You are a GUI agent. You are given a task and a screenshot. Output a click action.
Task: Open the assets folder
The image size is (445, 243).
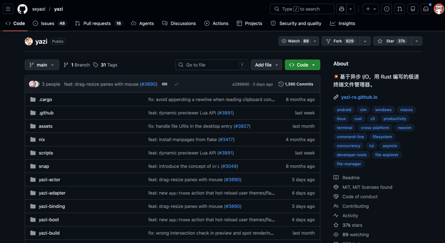(45, 126)
